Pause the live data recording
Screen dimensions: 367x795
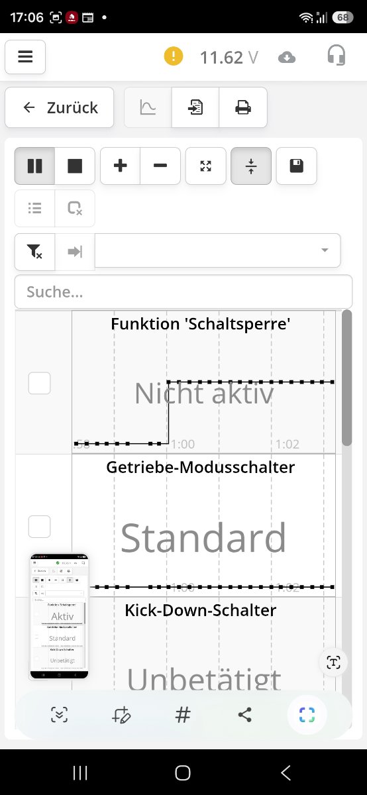pyautogui.click(x=34, y=166)
